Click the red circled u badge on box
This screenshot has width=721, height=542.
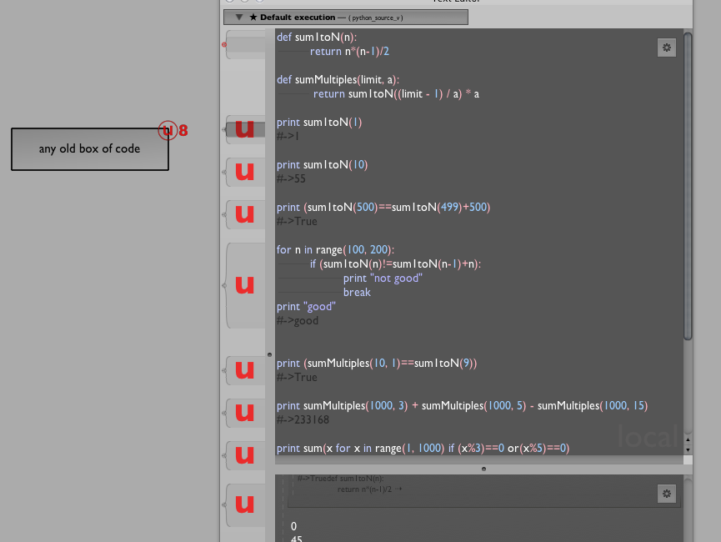pyautogui.click(x=168, y=130)
